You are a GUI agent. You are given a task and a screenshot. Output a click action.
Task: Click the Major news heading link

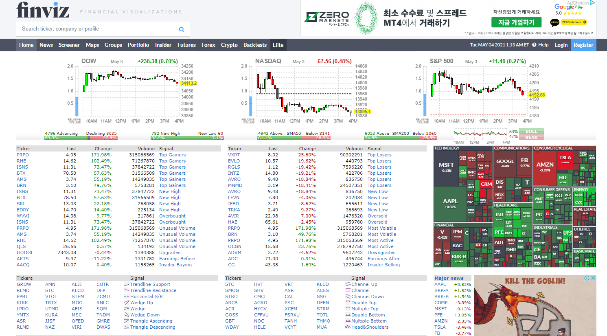point(449,278)
